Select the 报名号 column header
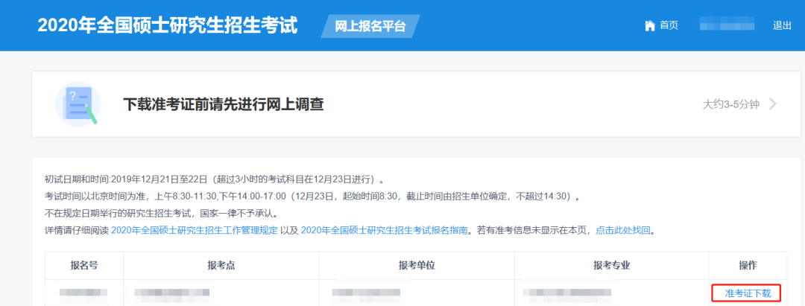The image size is (805, 306). click(x=83, y=266)
